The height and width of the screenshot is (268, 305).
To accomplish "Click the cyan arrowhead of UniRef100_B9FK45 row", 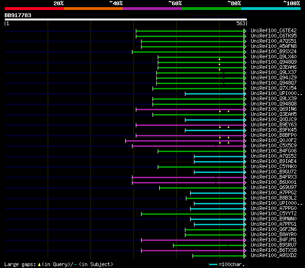I will coord(245,130).
